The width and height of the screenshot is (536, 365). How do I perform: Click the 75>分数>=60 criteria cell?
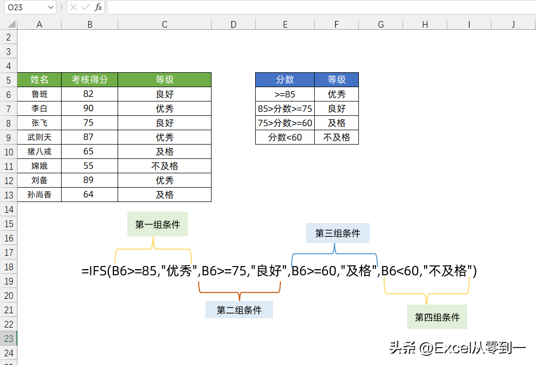[285, 123]
